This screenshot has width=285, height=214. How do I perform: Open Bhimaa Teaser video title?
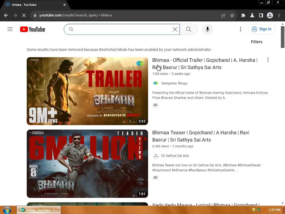pos(201,136)
